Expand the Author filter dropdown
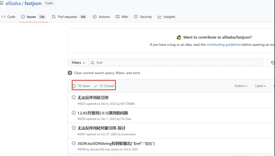Image resolution: width=275 pixels, height=156 pixels. click(x=241, y=86)
